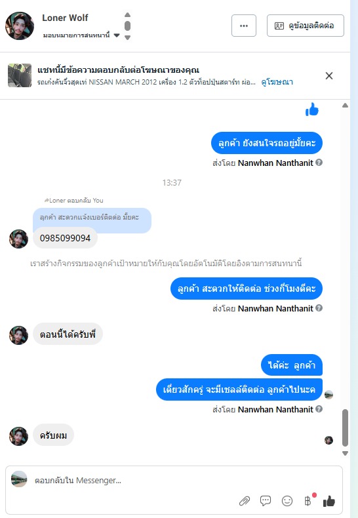Dismiss the ad reply banner
Viewport: 358px width, 518px height.
(329, 75)
